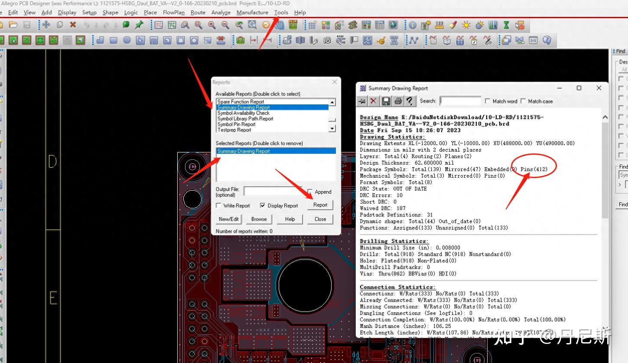Image resolution: width=628 pixels, height=363 pixels.
Task: Click the red X Delete icon
Action: pyautogui.click(x=73, y=25)
